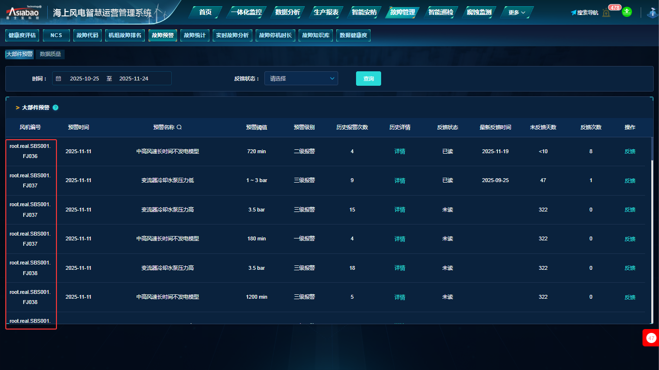The width and height of the screenshot is (659, 370).
Task: Click the start date 2025-10-25 field
Action: coord(84,79)
